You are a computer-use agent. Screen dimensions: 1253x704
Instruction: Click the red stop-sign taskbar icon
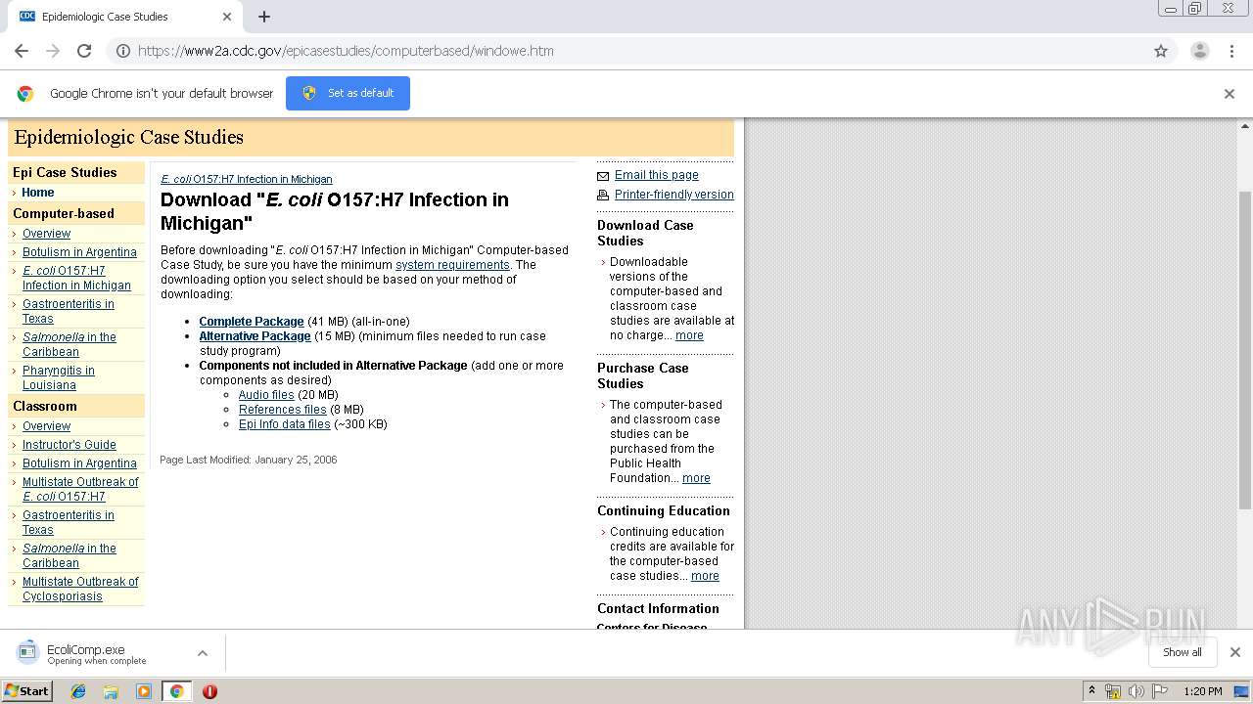point(209,691)
